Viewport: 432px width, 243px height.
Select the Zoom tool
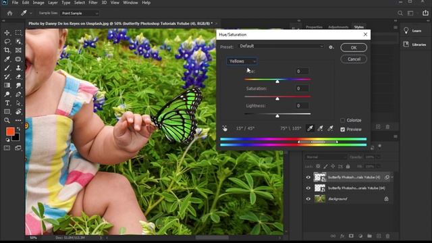pos(7,120)
